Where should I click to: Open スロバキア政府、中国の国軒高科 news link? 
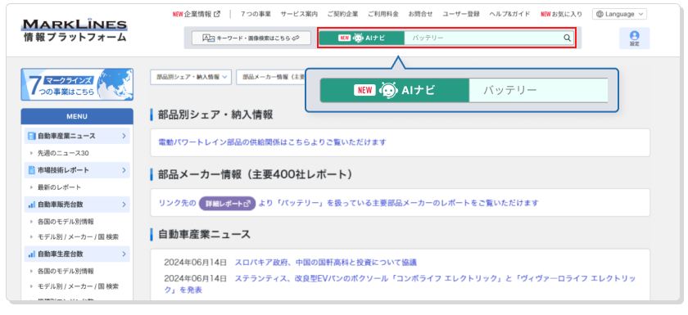click(x=326, y=263)
